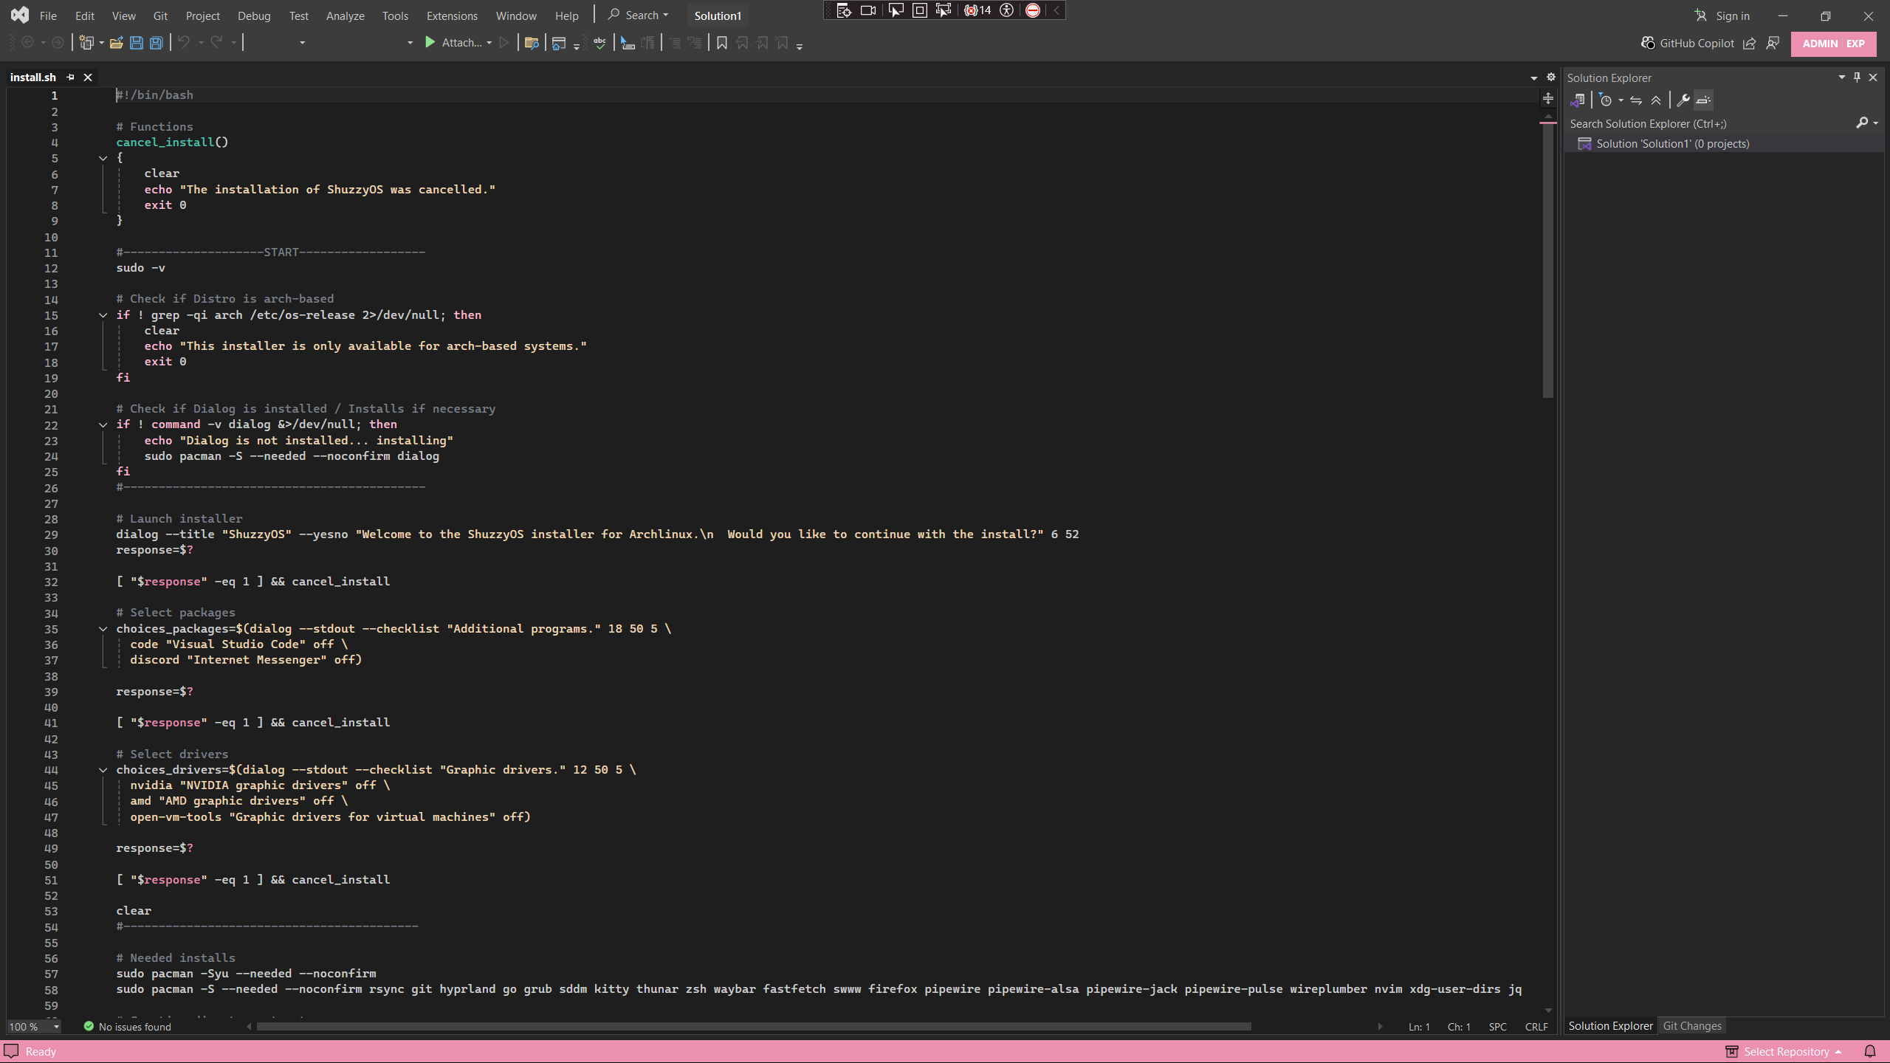Click the spell checker abc icon
The height and width of the screenshot is (1063, 1890).
click(x=599, y=43)
